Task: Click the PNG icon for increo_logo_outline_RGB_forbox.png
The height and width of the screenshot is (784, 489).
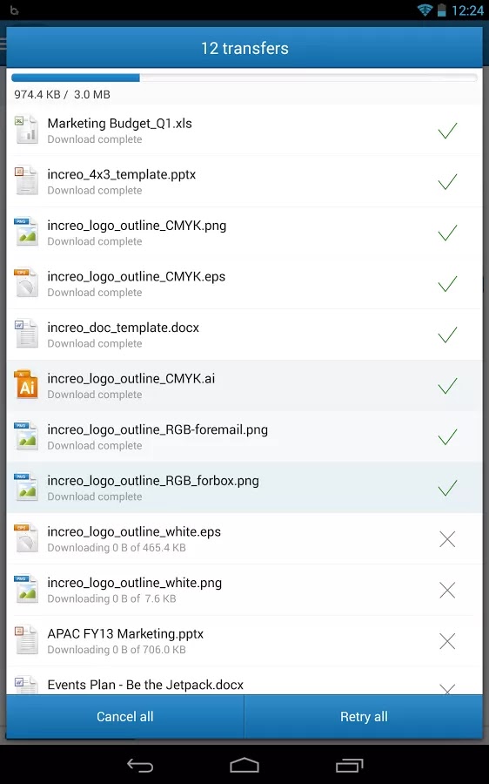Action: 26,486
